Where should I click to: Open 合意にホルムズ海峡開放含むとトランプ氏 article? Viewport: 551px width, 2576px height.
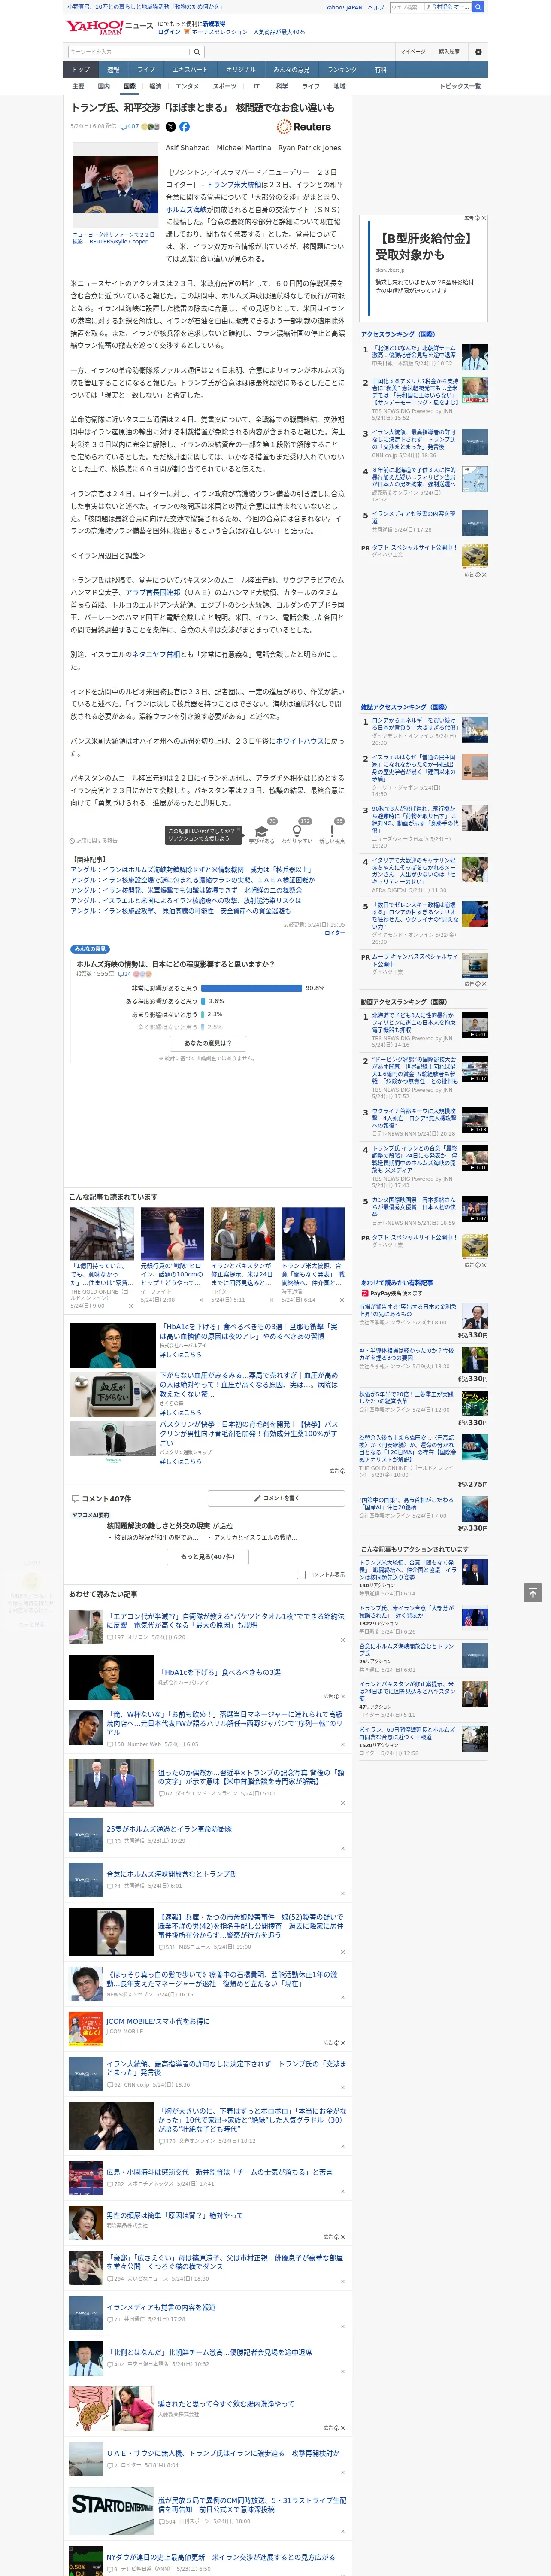coord(171,1874)
